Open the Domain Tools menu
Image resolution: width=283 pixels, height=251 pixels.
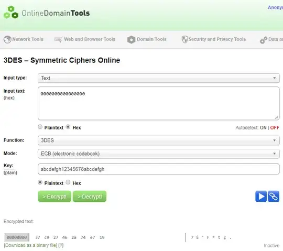[x=151, y=39]
